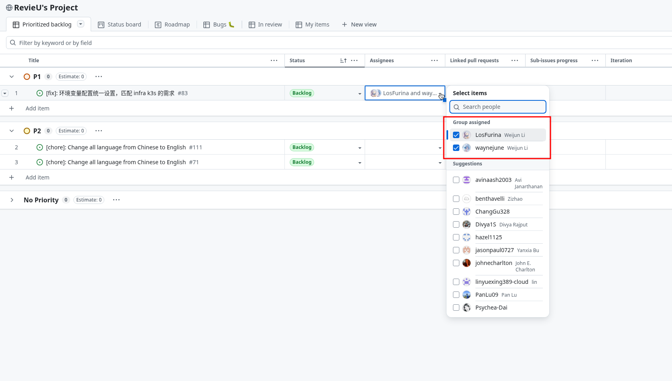672x381 pixels.
Task: Open the P1 group options ellipsis menu
Action: tap(98, 76)
